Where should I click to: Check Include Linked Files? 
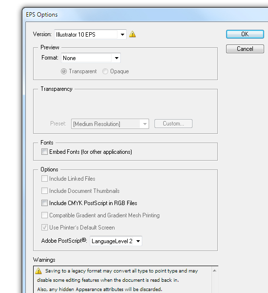(44, 179)
